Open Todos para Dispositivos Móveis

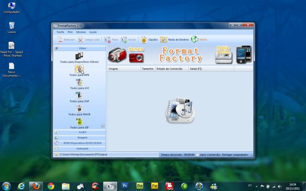point(79,56)
